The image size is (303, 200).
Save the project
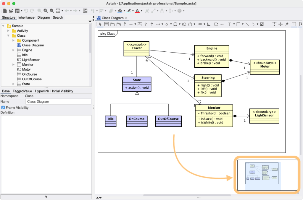17,11
